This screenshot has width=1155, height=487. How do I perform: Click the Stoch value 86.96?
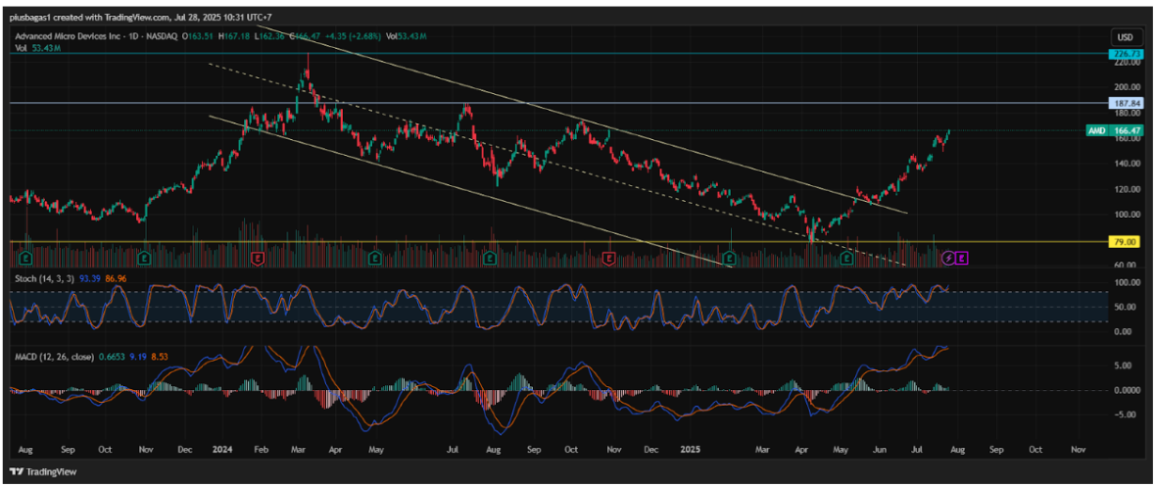pos(116,280)
